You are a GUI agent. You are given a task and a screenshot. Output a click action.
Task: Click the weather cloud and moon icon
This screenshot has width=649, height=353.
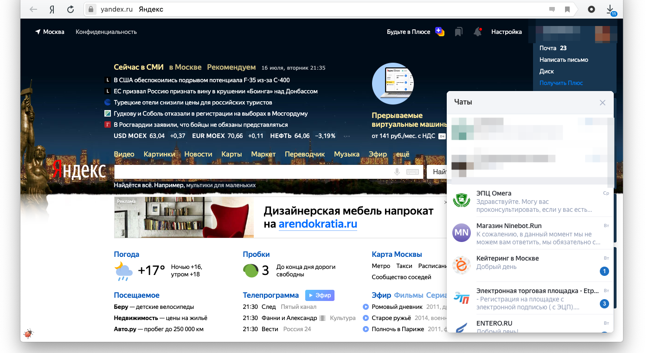(x=123, y=271)
